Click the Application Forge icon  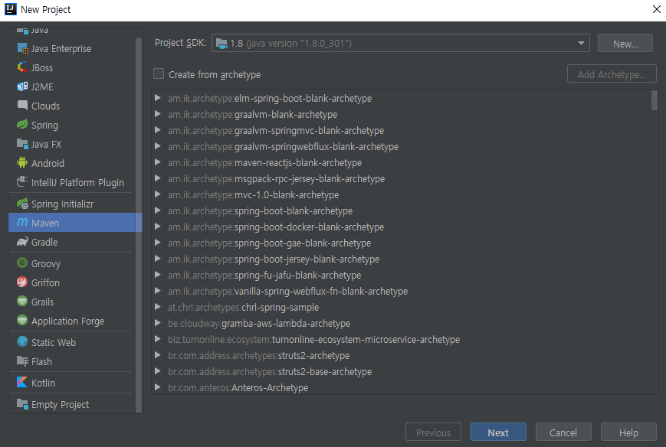(x=22, y=320)
